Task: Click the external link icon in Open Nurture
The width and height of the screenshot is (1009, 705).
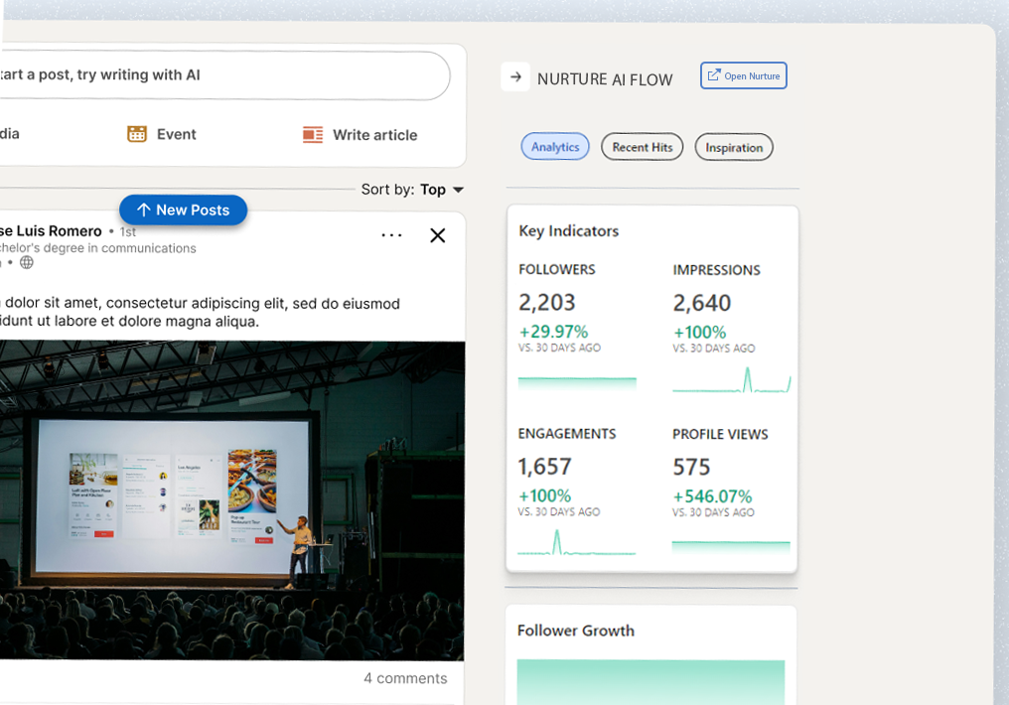Action: [x=713, y=75]
